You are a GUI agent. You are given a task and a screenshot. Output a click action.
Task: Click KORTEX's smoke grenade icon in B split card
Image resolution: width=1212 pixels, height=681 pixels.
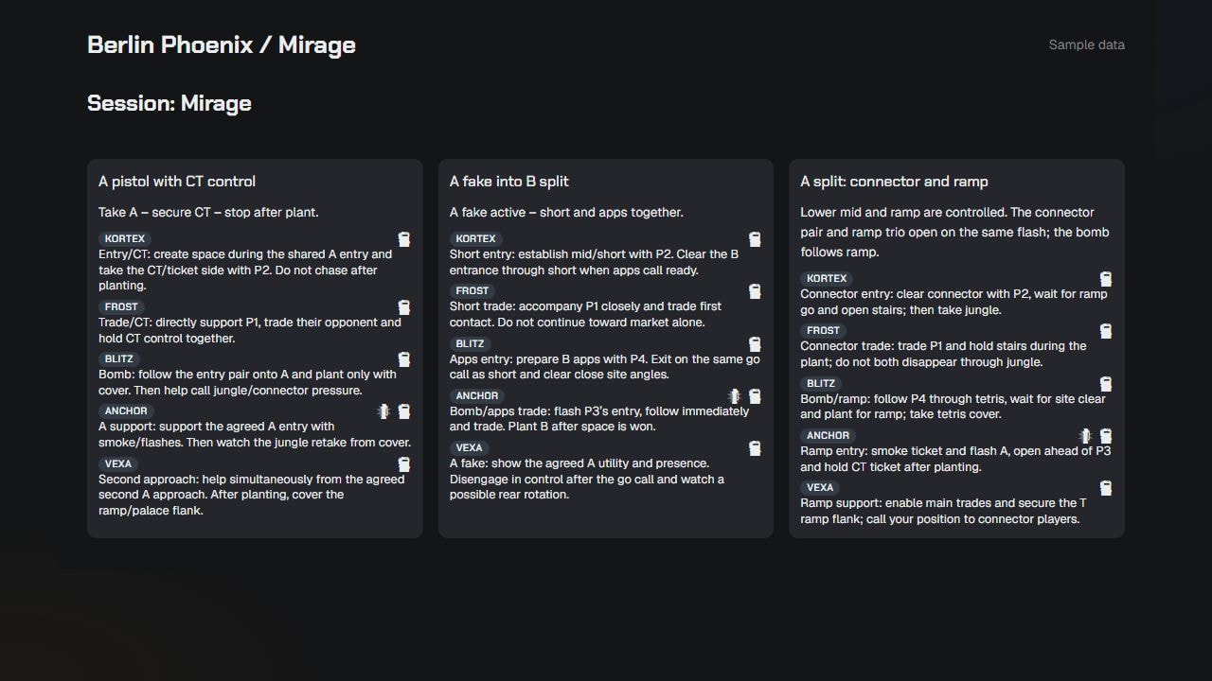(755, 239)
